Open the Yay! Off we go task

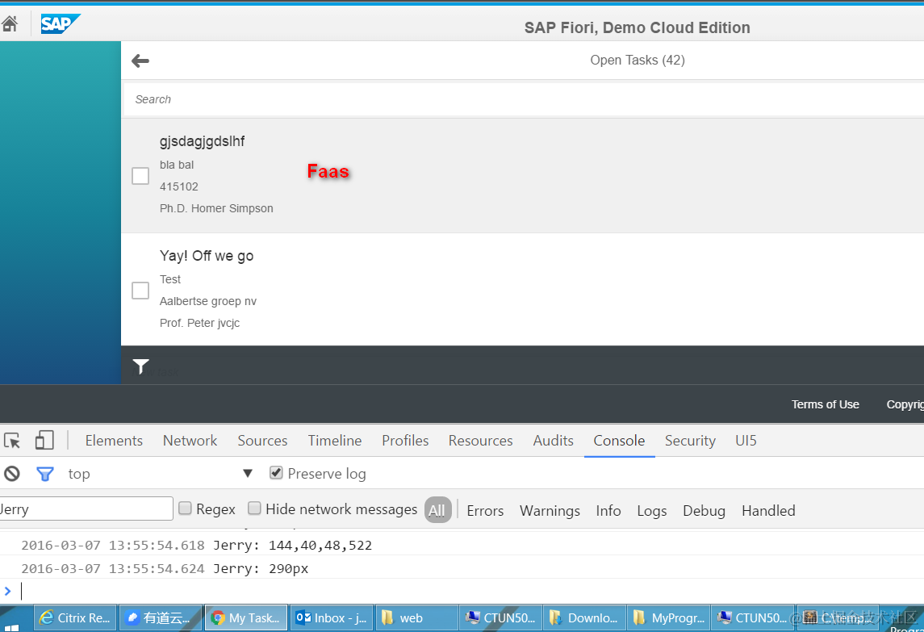(x=207, y=256)
